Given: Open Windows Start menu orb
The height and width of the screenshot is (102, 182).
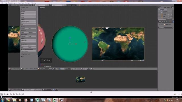Looking at the screenshot, I should [3, 100].
